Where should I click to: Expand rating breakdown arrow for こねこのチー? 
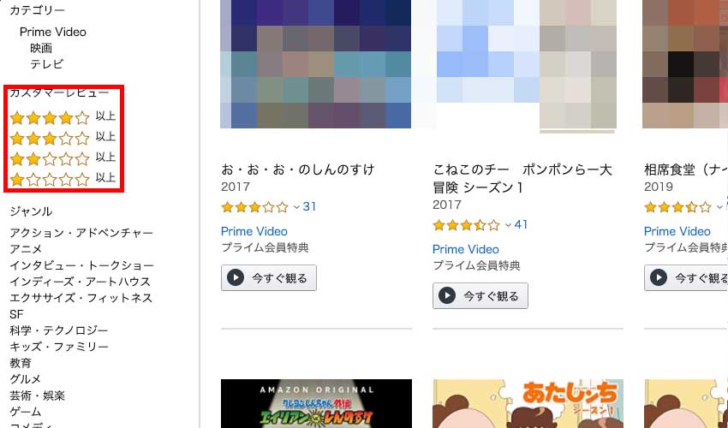click(509, 225)
